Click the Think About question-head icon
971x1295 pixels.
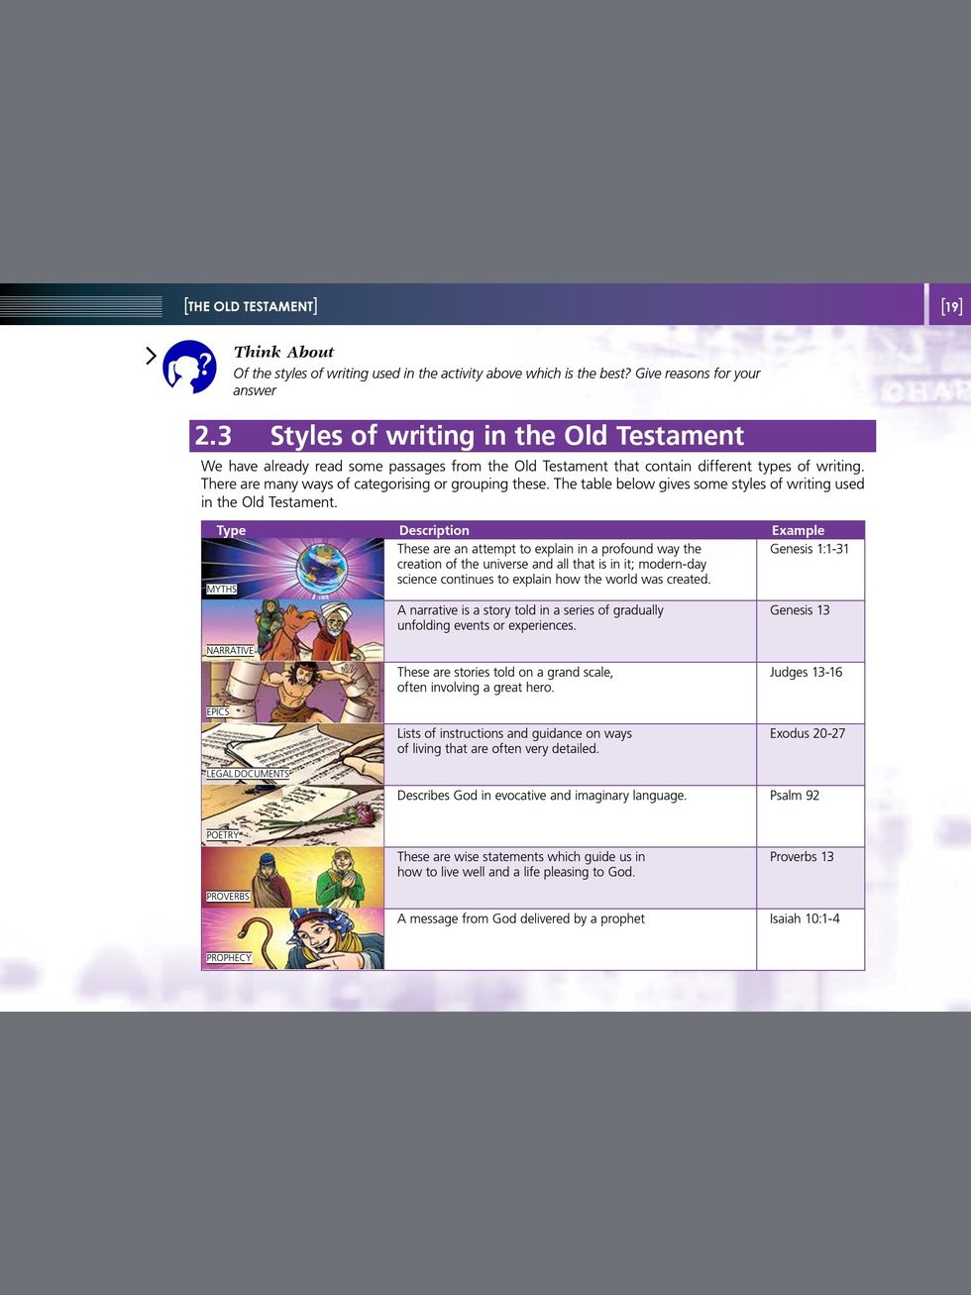[x=189, y=367]
